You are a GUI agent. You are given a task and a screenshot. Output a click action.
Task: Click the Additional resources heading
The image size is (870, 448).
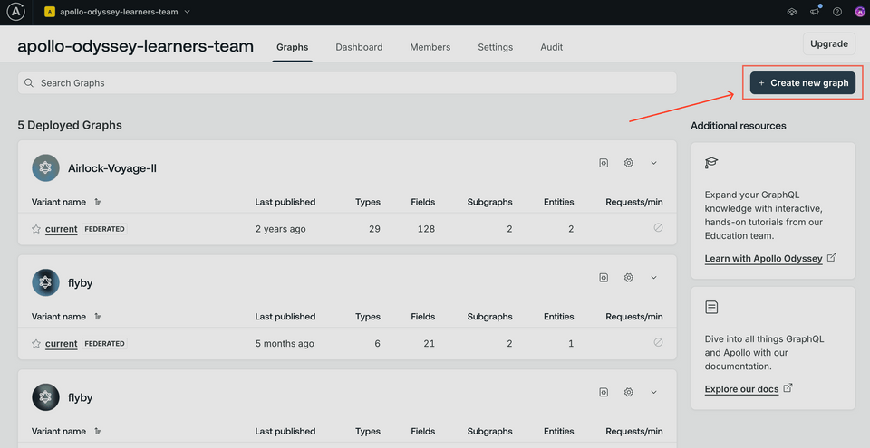point(739,126)
